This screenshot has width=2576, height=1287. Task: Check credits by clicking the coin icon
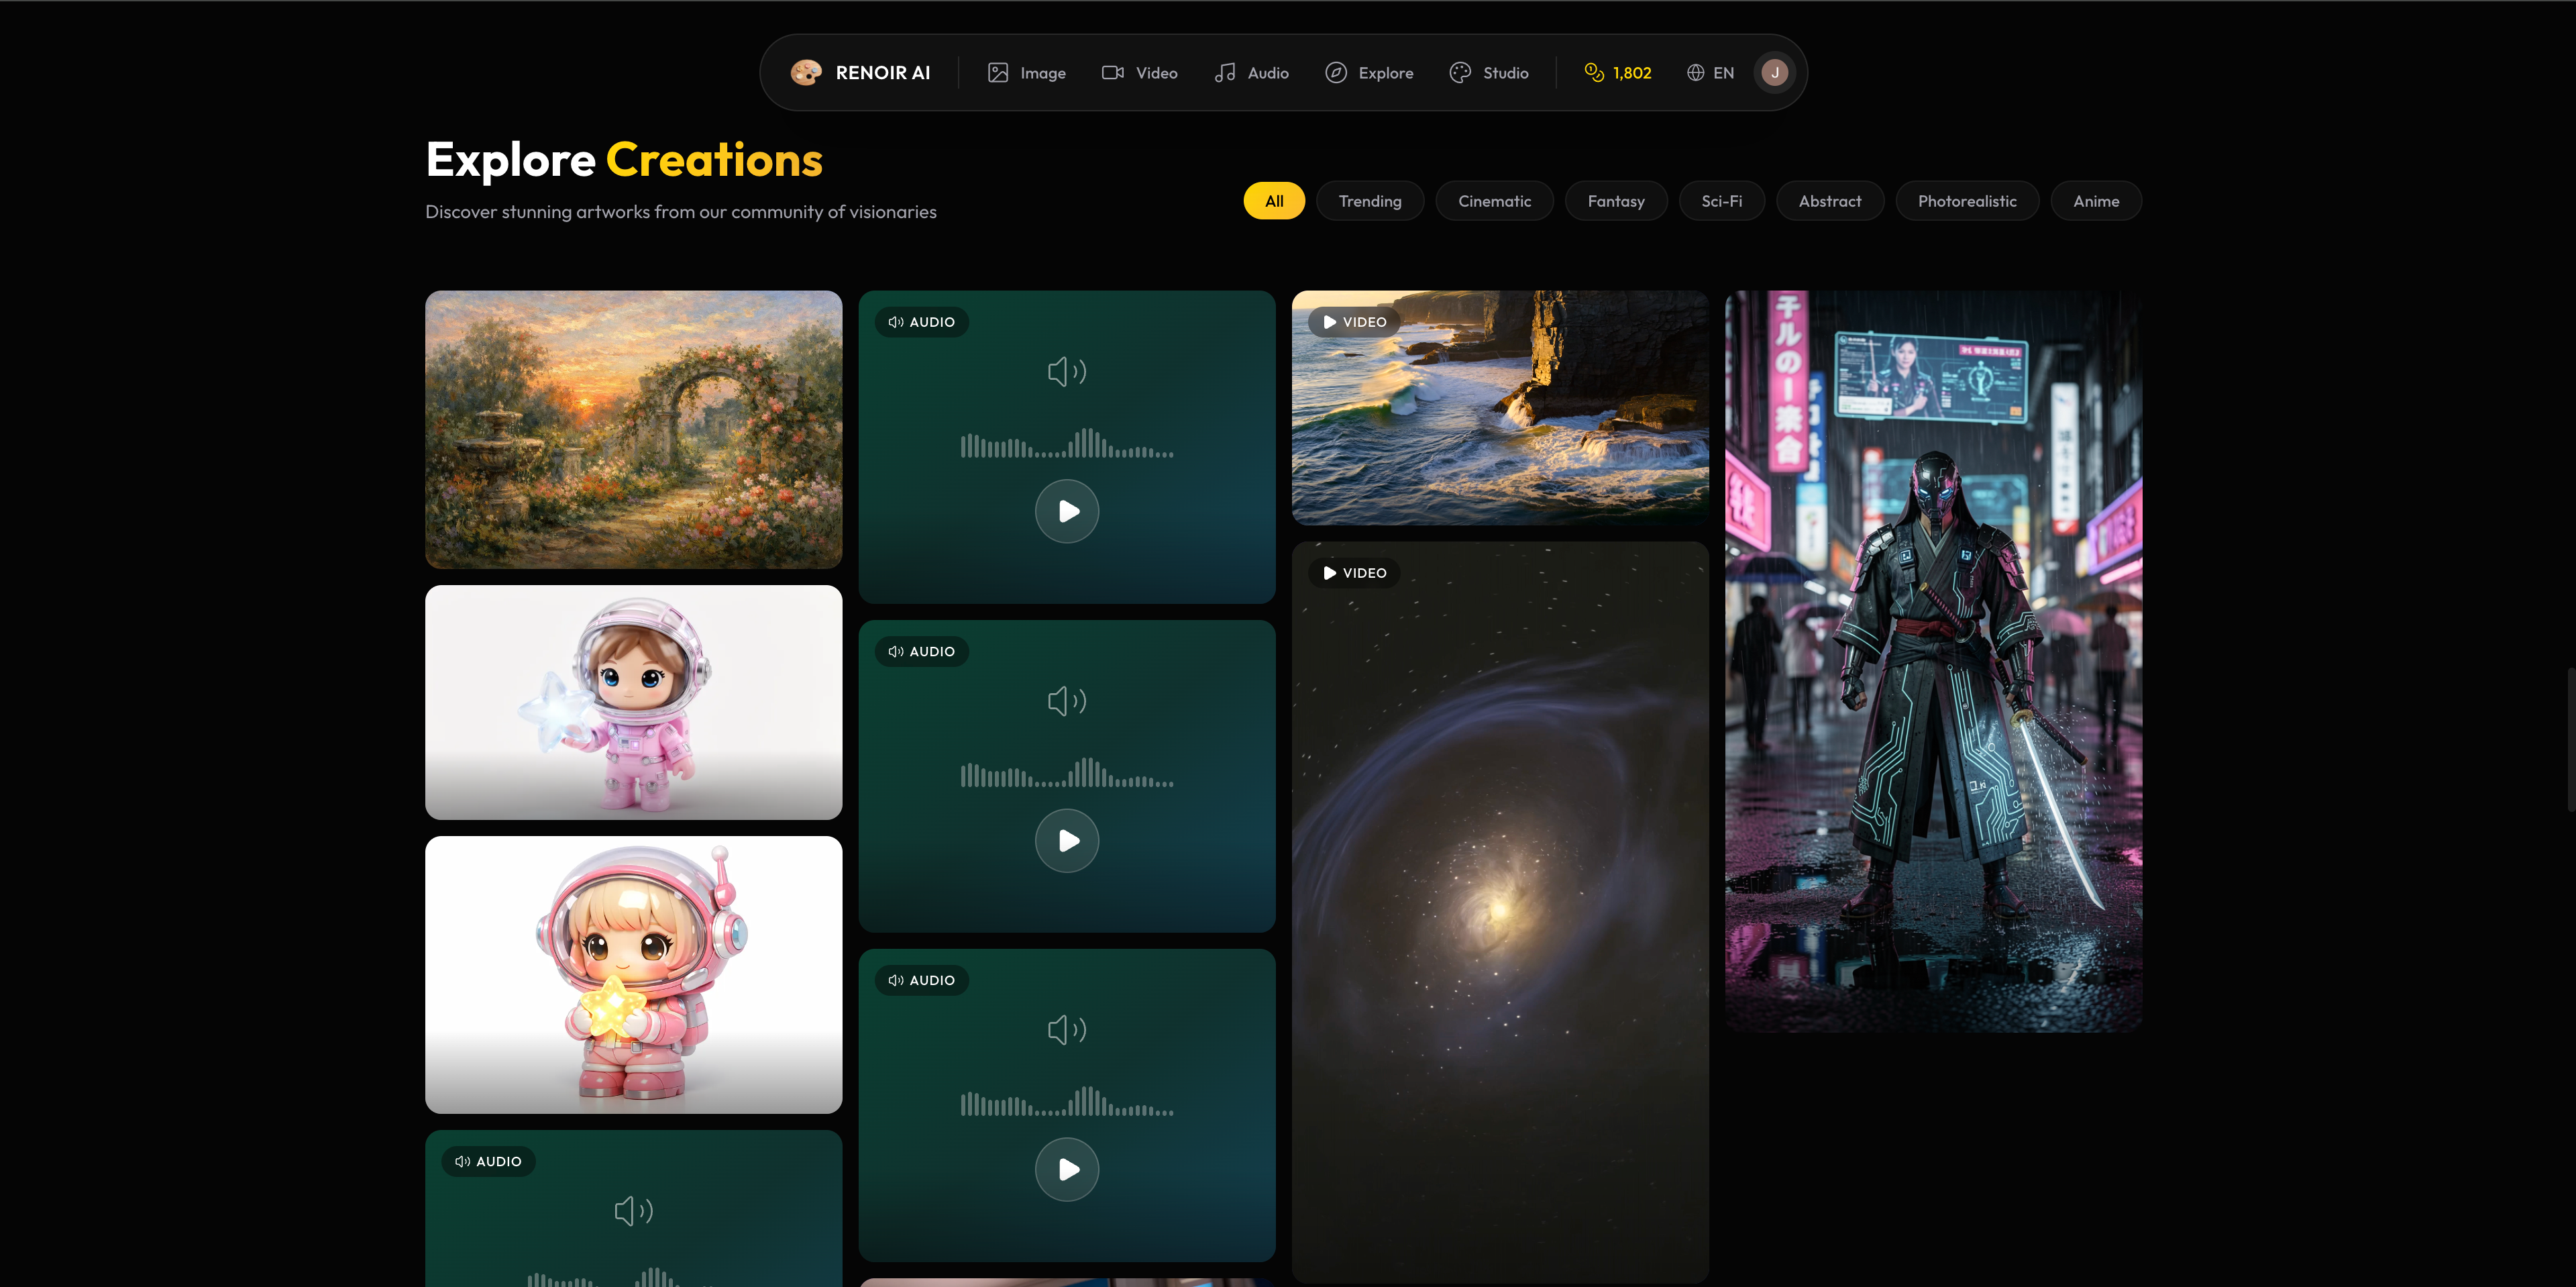pos(1594,72)
